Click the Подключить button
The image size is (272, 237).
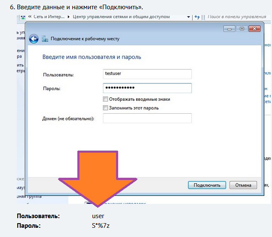207,185
